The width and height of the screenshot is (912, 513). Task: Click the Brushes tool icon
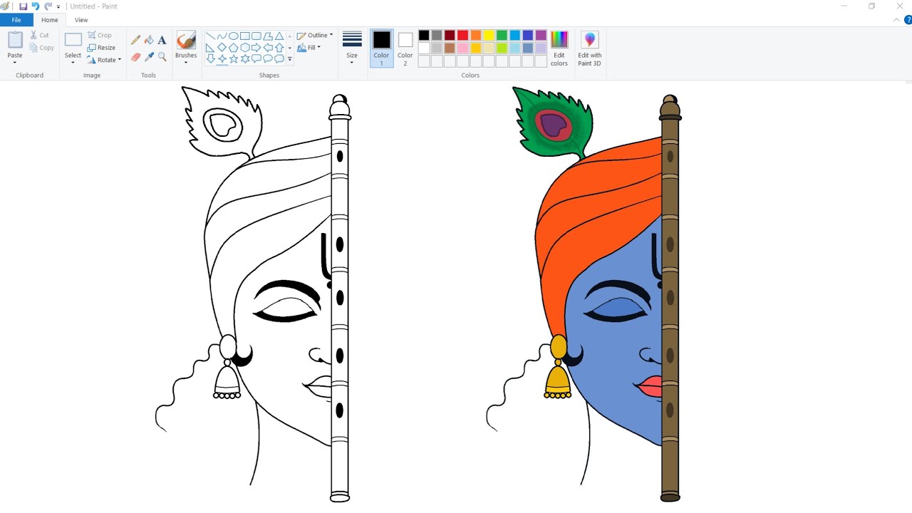[186, 40]
